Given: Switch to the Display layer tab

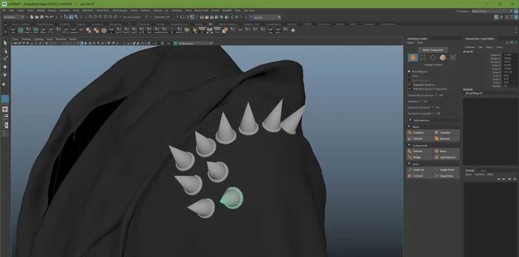Looking at the screenshot, I should coord(470,170).
